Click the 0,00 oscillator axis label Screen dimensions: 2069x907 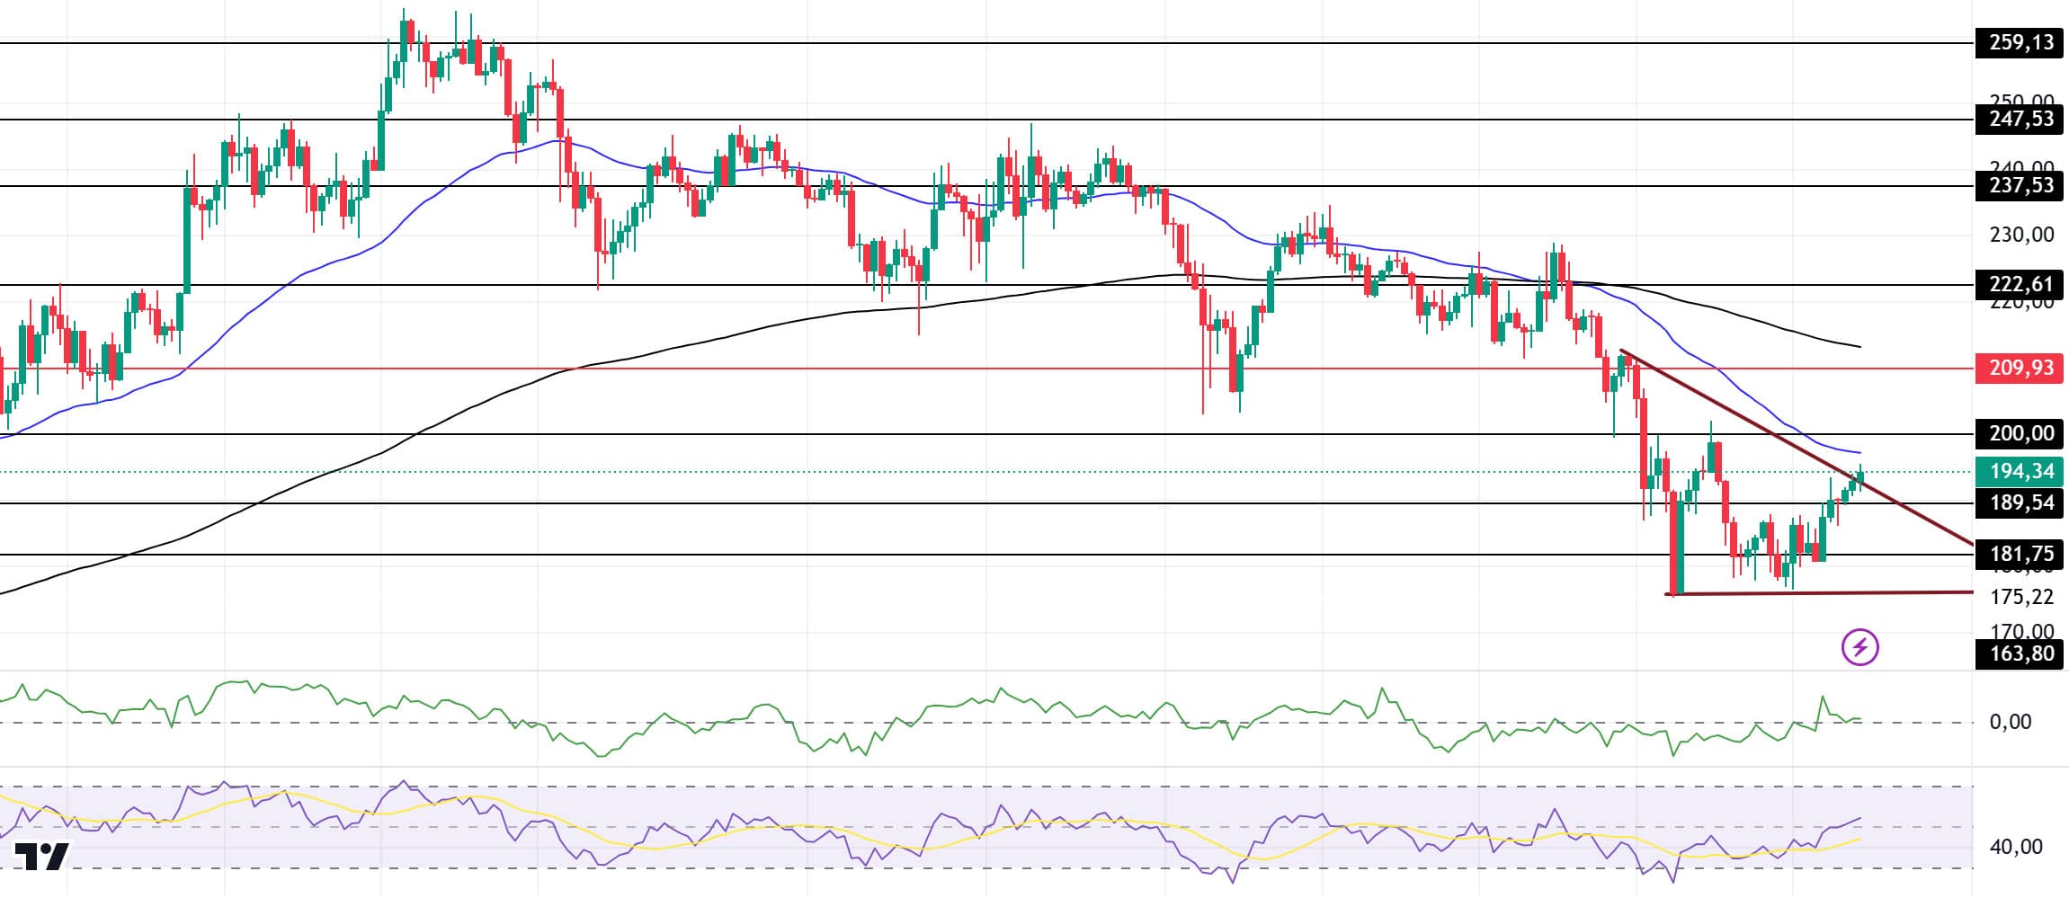(x=2010, y=722)
